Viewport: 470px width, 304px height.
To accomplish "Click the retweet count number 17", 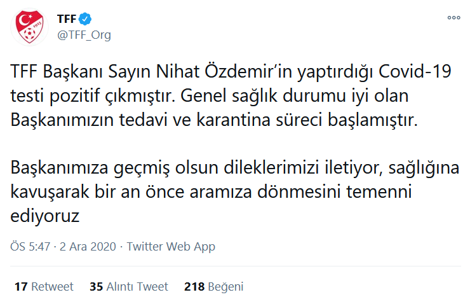I will 21,287.
